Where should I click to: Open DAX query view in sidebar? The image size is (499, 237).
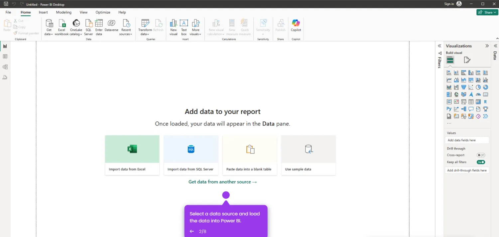click(x=5, y=77)
